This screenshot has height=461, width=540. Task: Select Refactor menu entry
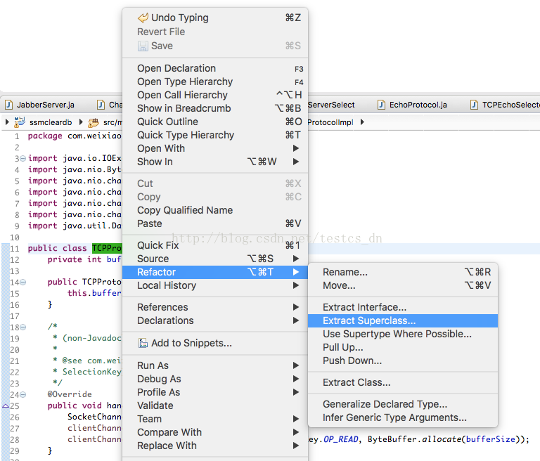coord(215,272)
